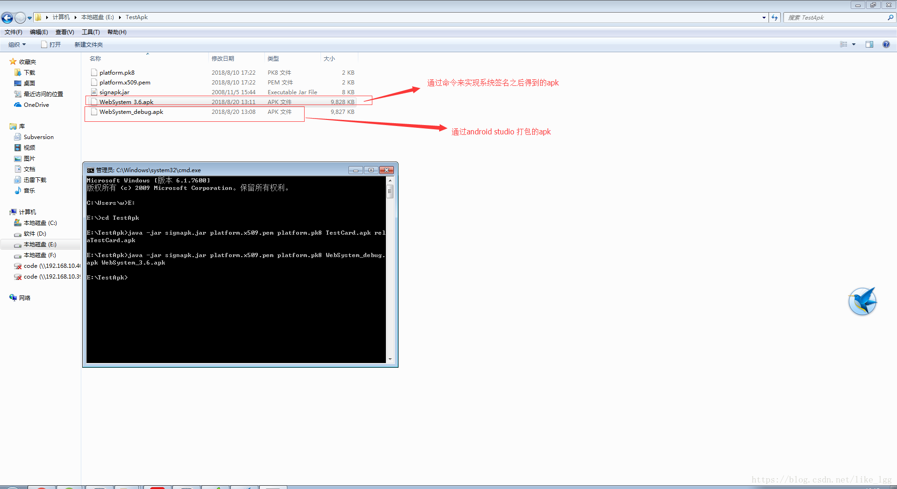897x489 pixels.
Task: Open the 文件(F) menu
Action: [x=14, y=32]
